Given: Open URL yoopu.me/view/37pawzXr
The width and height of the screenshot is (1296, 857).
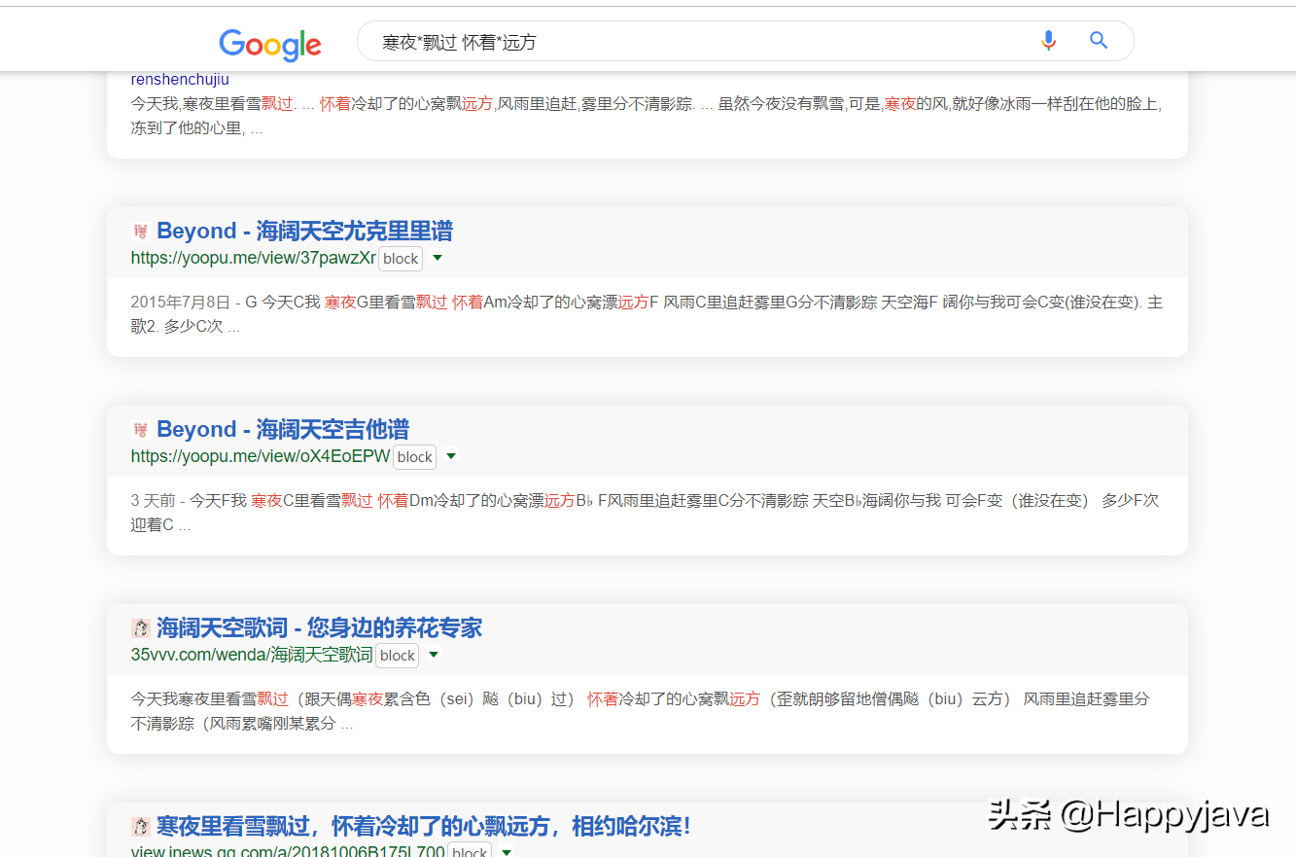Looking at the screenshot, I should tap(253, 259).
